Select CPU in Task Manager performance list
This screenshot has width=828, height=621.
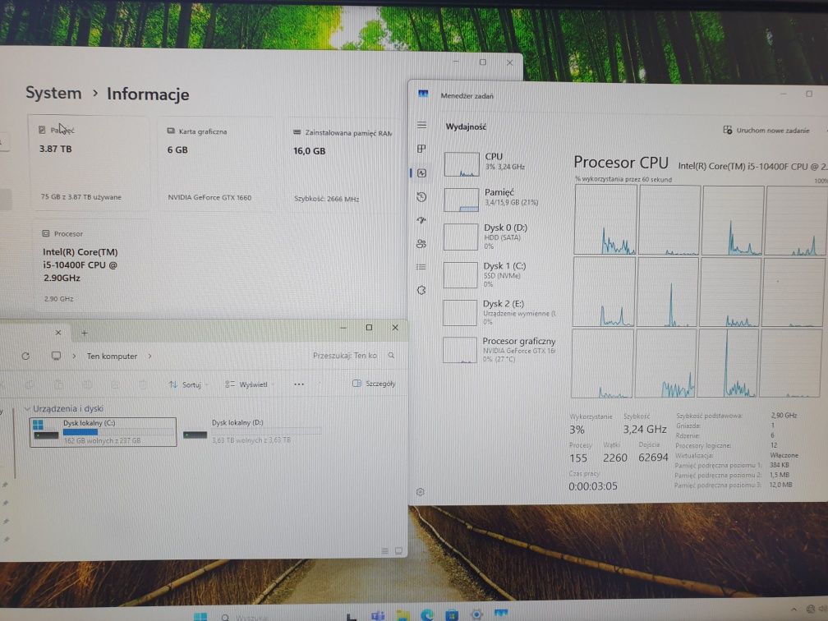click(x=500, y=163)
